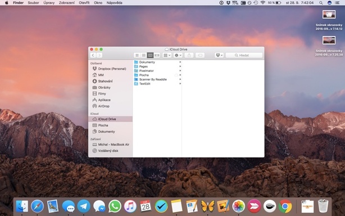The height and width of the screenshot is (216, 345).
Task: Open iTunes from the Dock
Action: pos(130,206)
